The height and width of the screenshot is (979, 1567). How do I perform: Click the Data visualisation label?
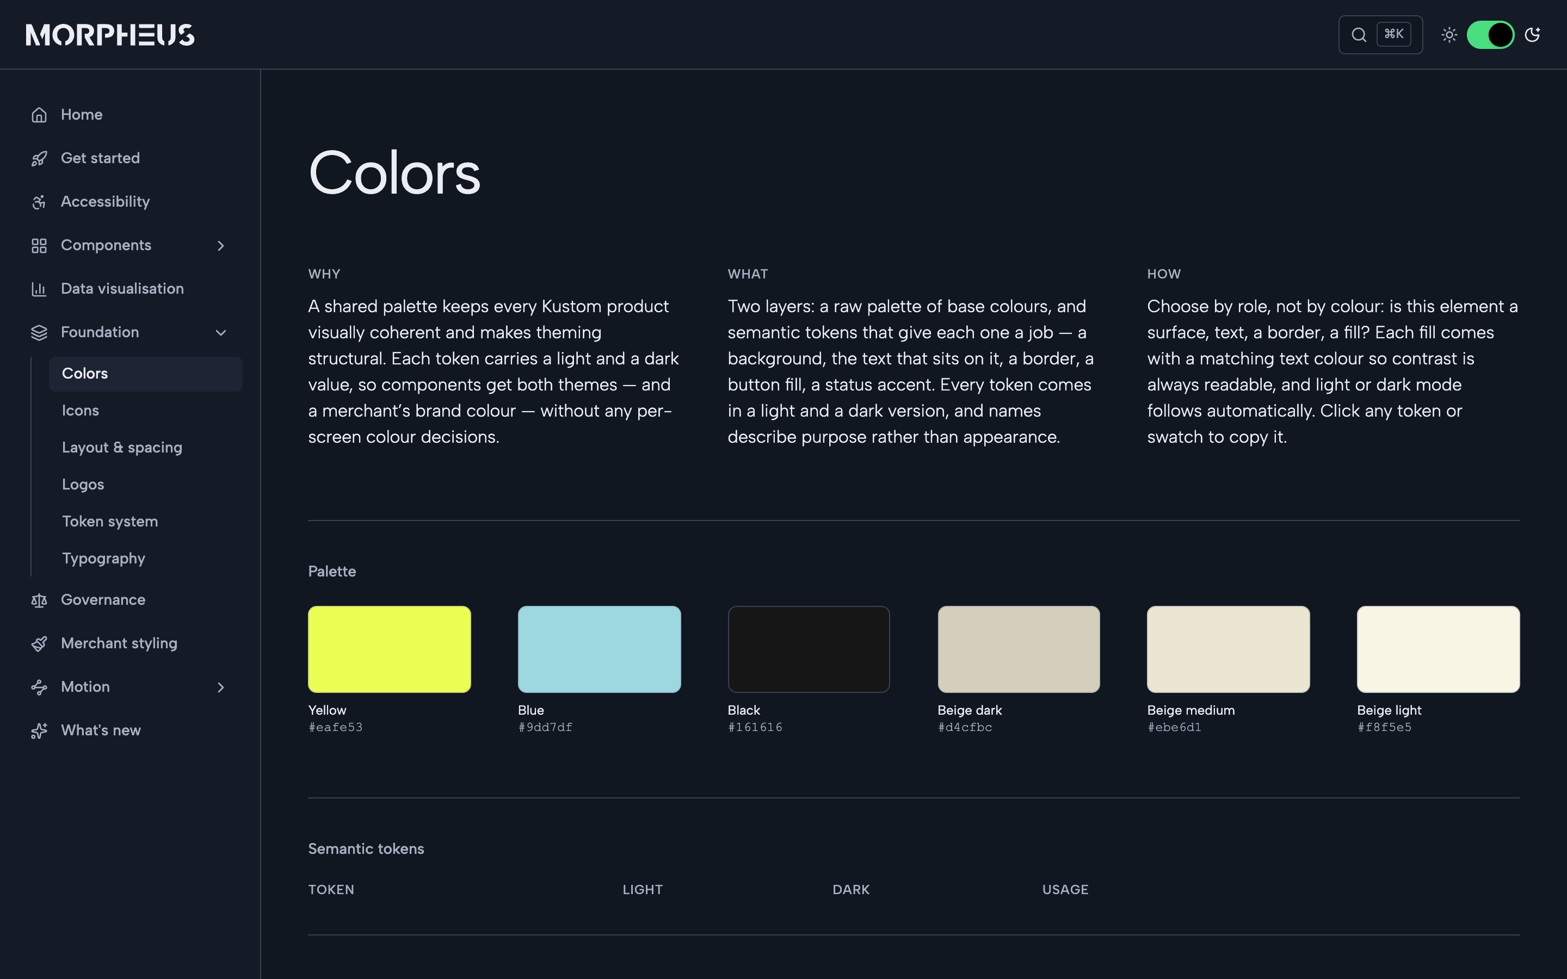click(122, 289)
